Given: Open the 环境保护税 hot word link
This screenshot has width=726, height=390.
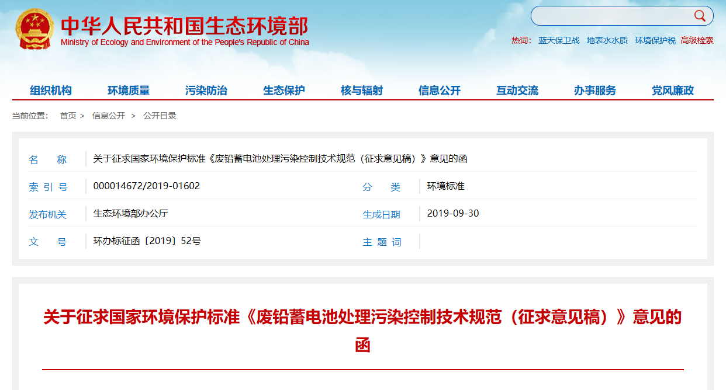Looking at the screenshot, I should 655,40.
